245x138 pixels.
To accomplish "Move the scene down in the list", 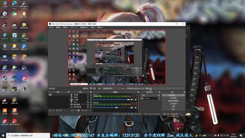I will [61, 110].
